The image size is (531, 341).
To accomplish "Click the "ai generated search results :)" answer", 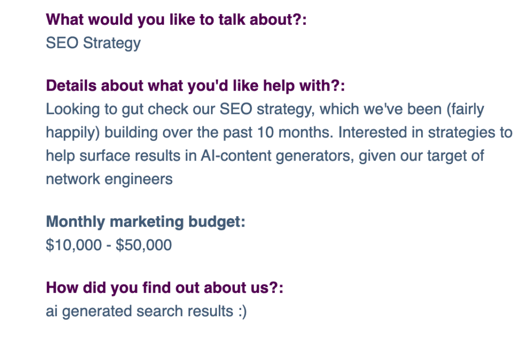I will pos(146,311).
